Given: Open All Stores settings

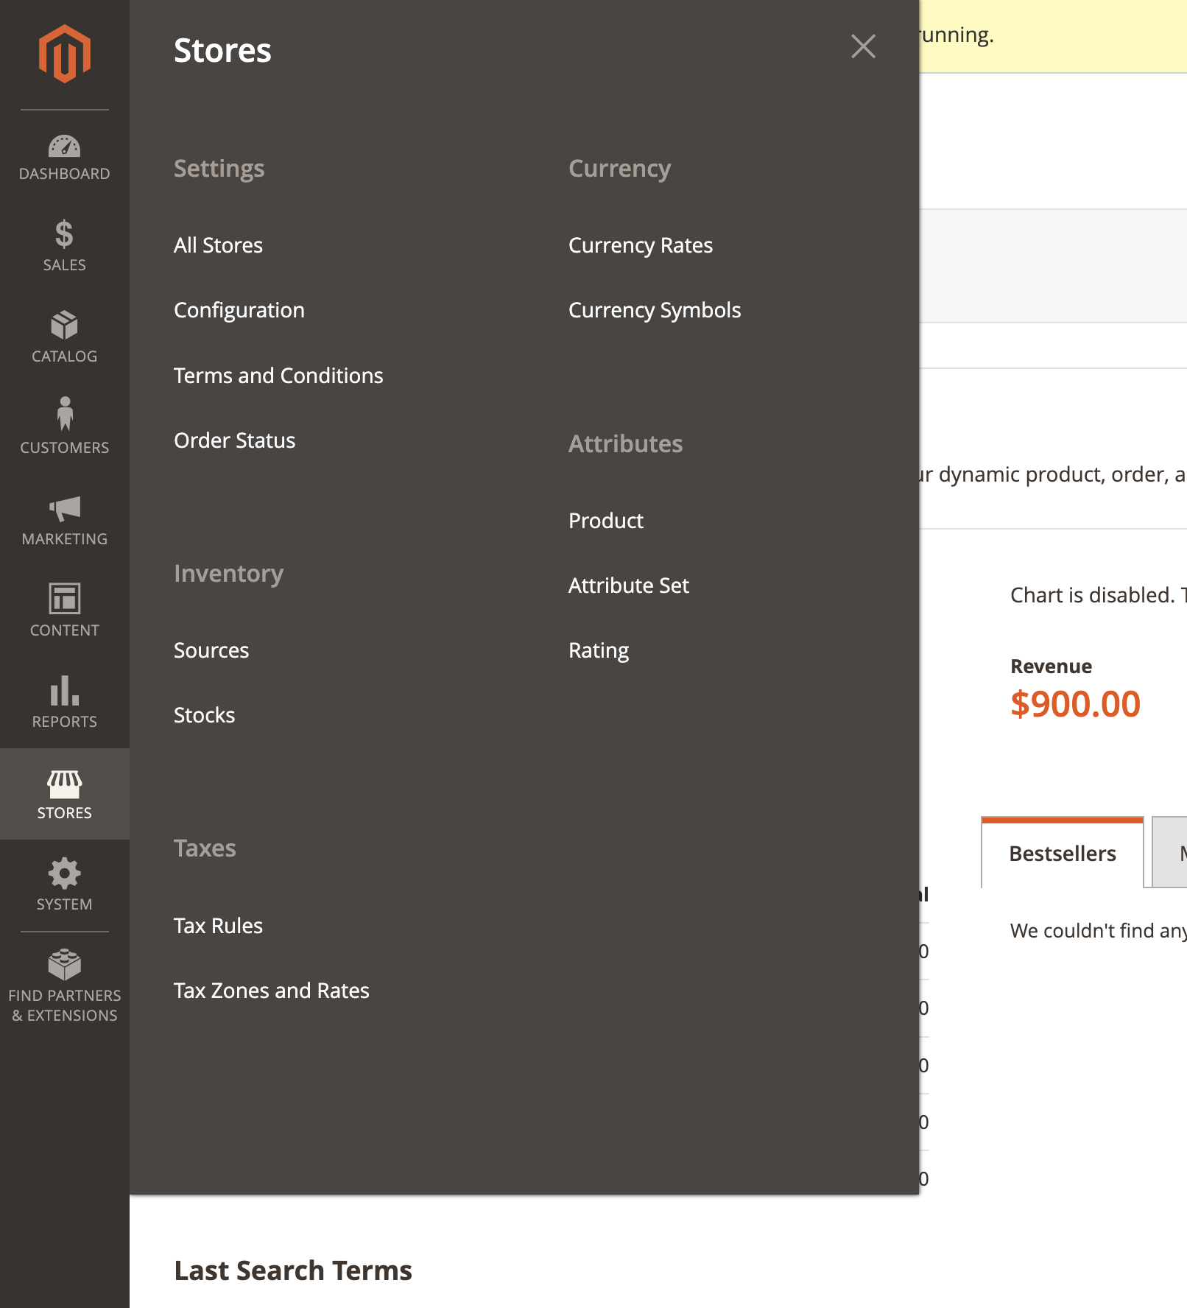Looking at the screenshot, I should [218, 245].
